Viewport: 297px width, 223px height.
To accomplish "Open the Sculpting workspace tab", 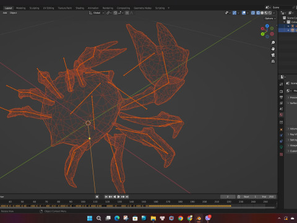I will click(34, 8).
